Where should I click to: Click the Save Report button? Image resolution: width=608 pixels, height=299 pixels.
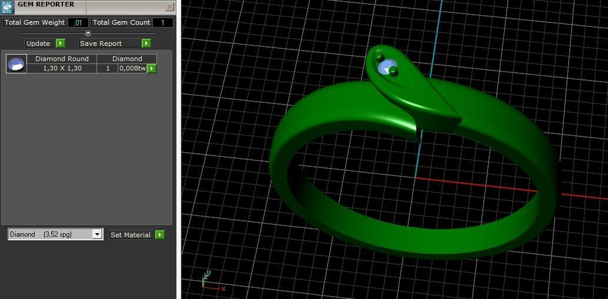(109, 43)
